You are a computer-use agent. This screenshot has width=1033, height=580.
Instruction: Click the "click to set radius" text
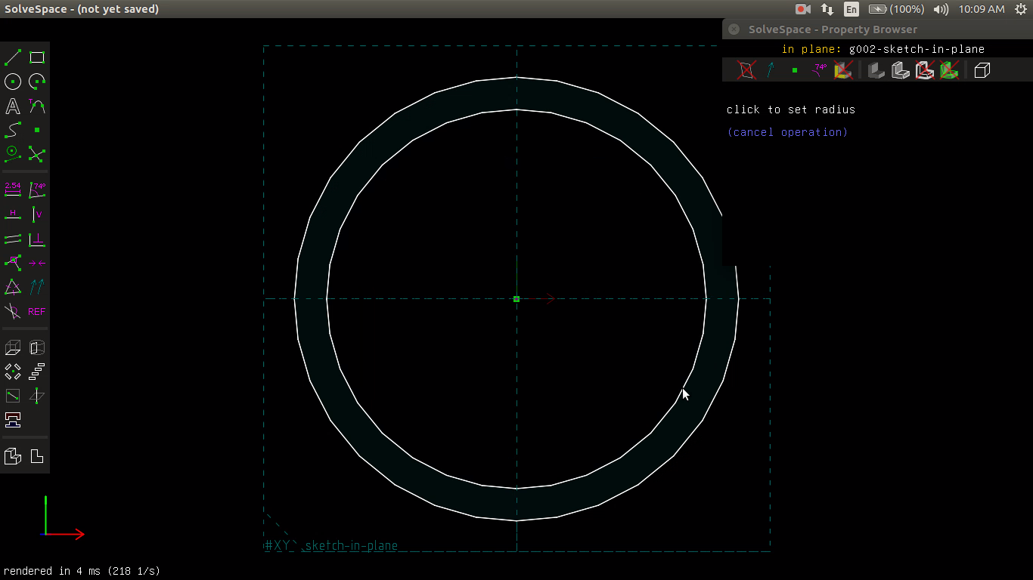point(791,110)
